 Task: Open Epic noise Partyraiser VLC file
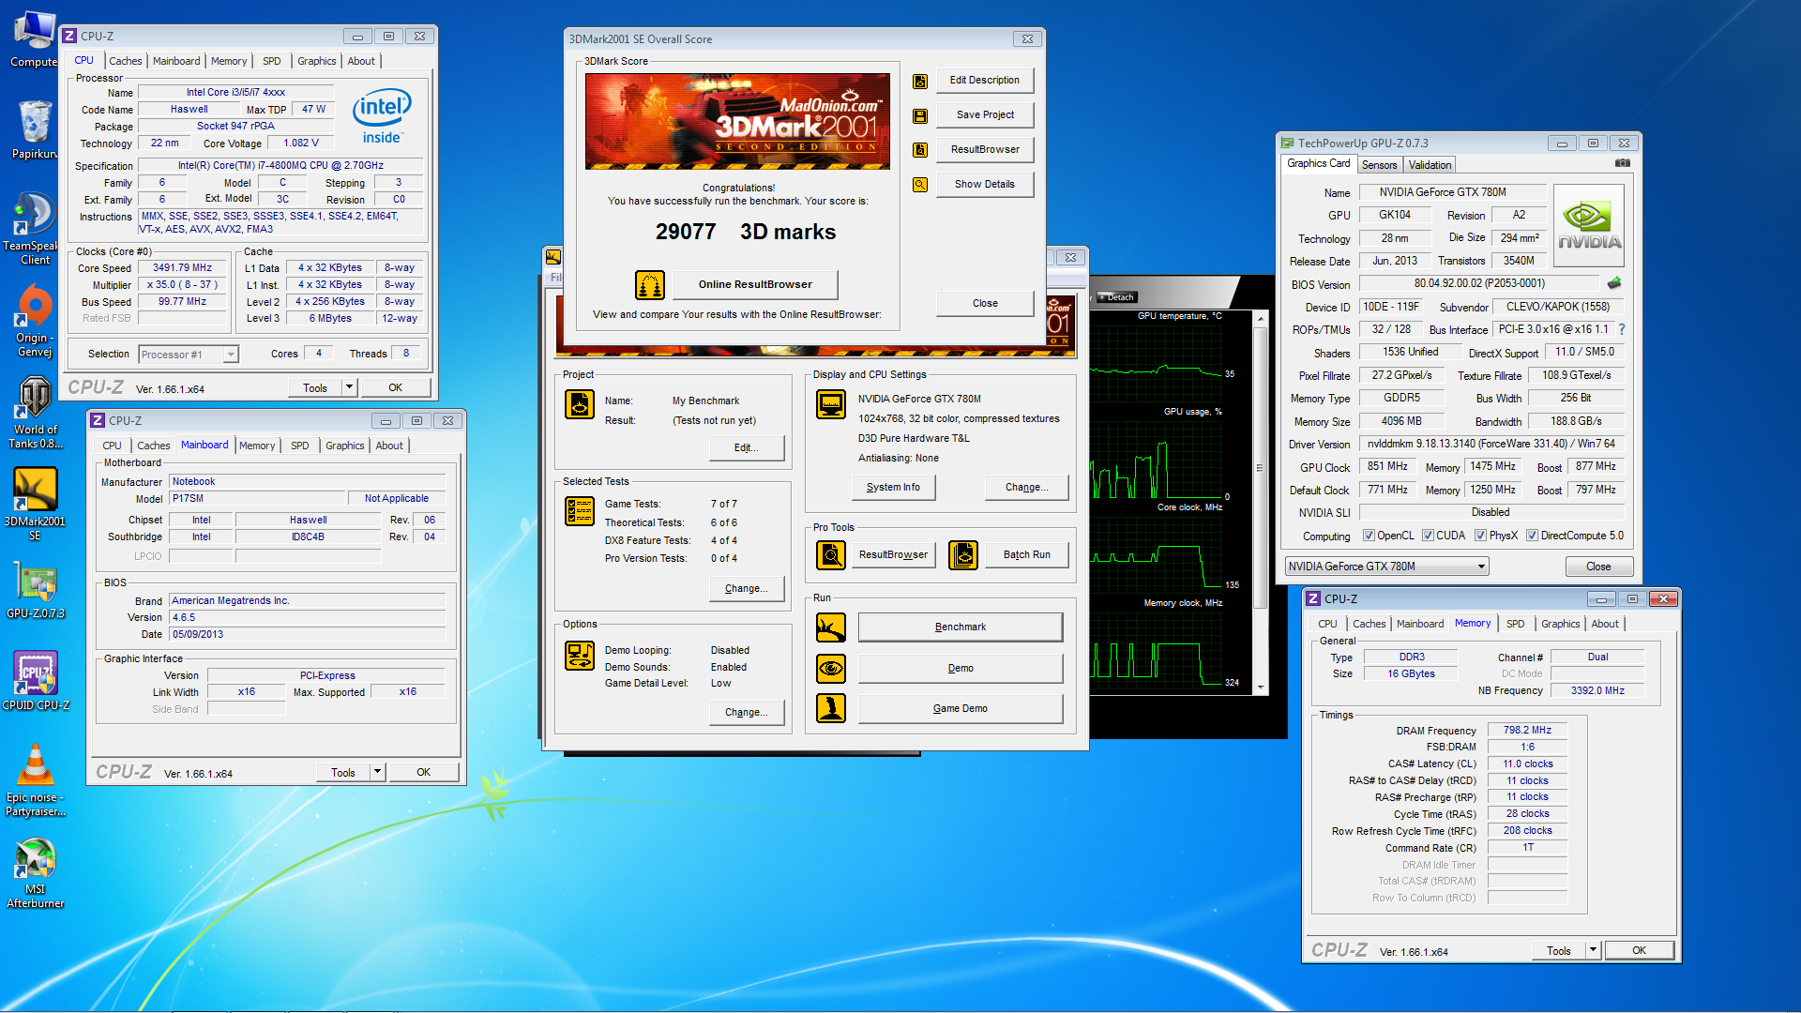pyautogui.click(x=34, y=780)
